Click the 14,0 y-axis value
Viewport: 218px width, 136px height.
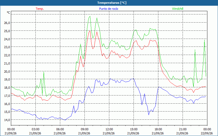[x=7, y=120]
